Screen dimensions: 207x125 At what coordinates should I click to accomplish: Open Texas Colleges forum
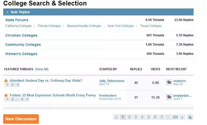(151, 26)
